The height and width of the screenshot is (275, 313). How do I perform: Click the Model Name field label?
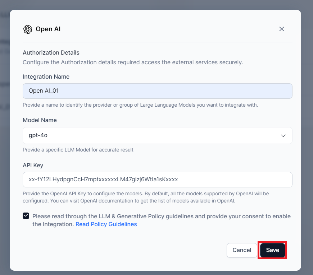[40, 120]
